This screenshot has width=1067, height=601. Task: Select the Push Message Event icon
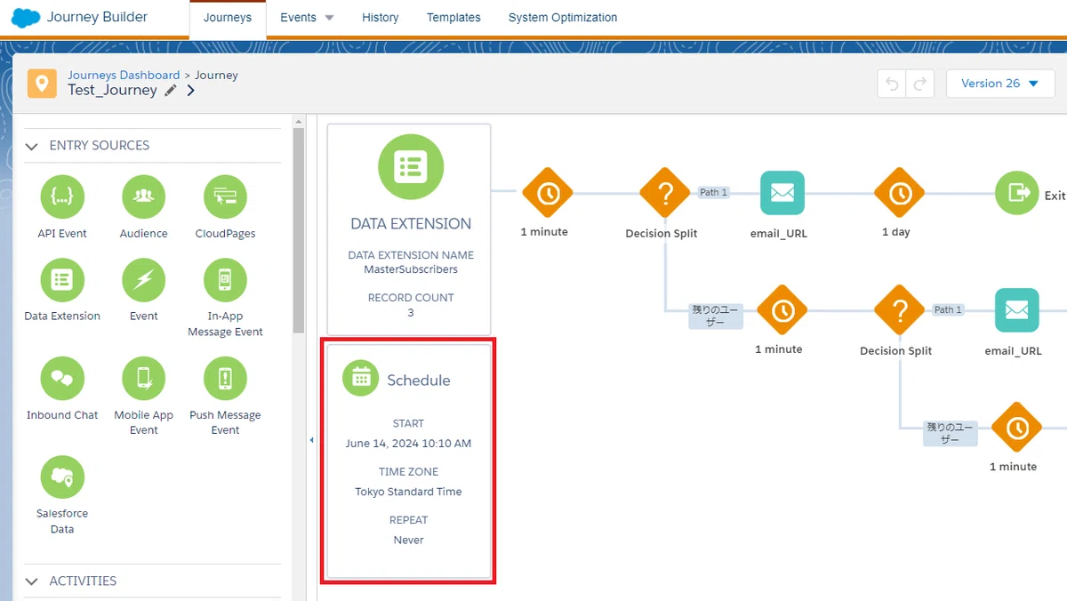point(225,379)
